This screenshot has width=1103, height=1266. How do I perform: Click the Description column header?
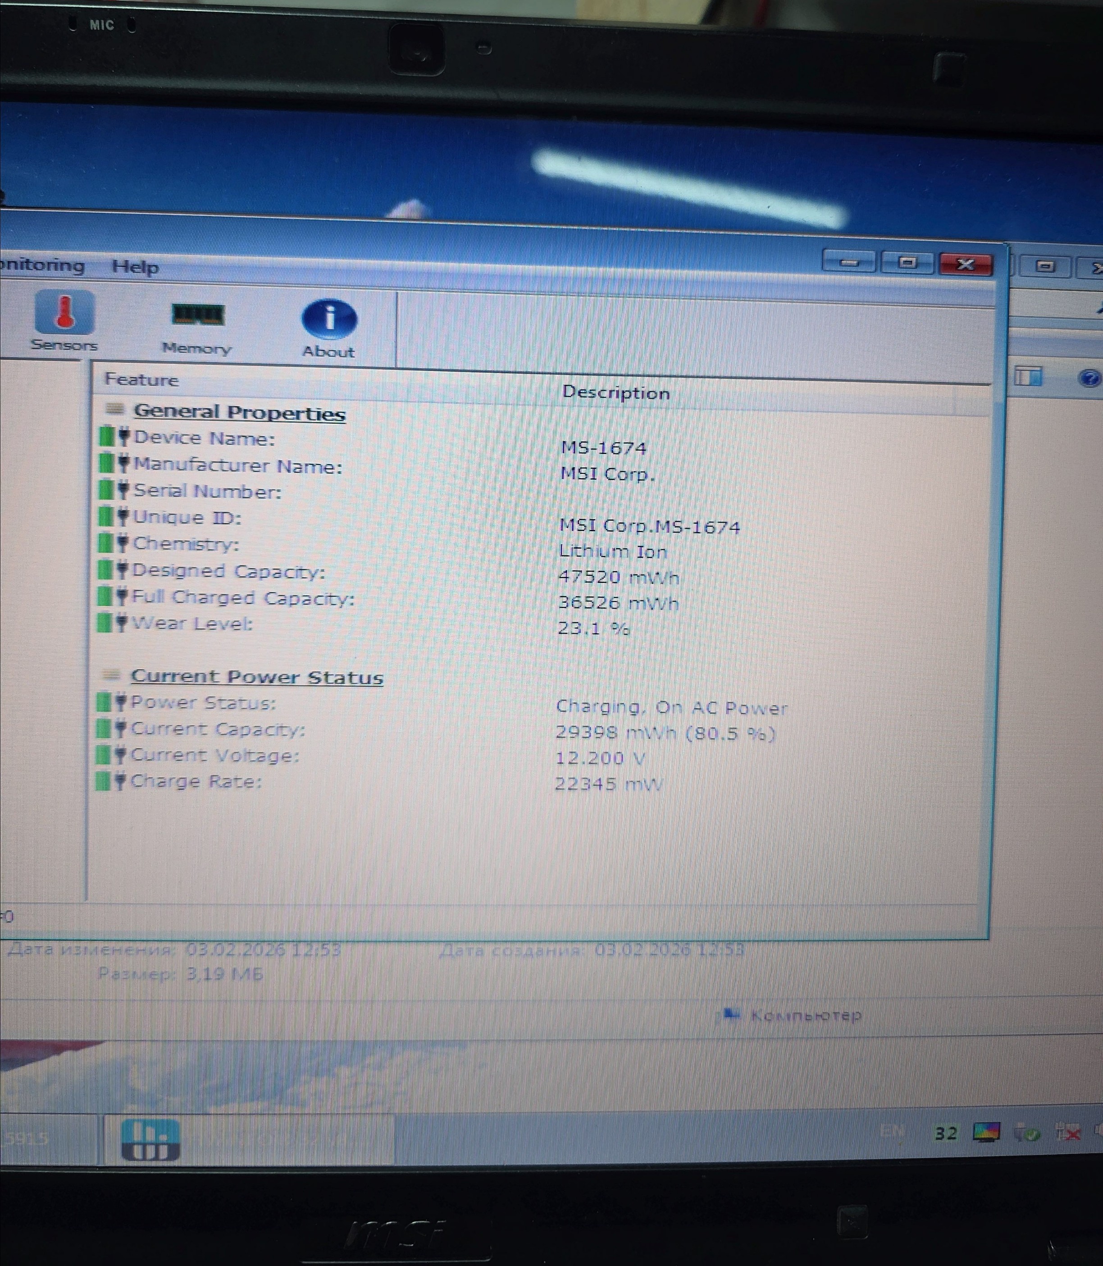coord(615,393)
